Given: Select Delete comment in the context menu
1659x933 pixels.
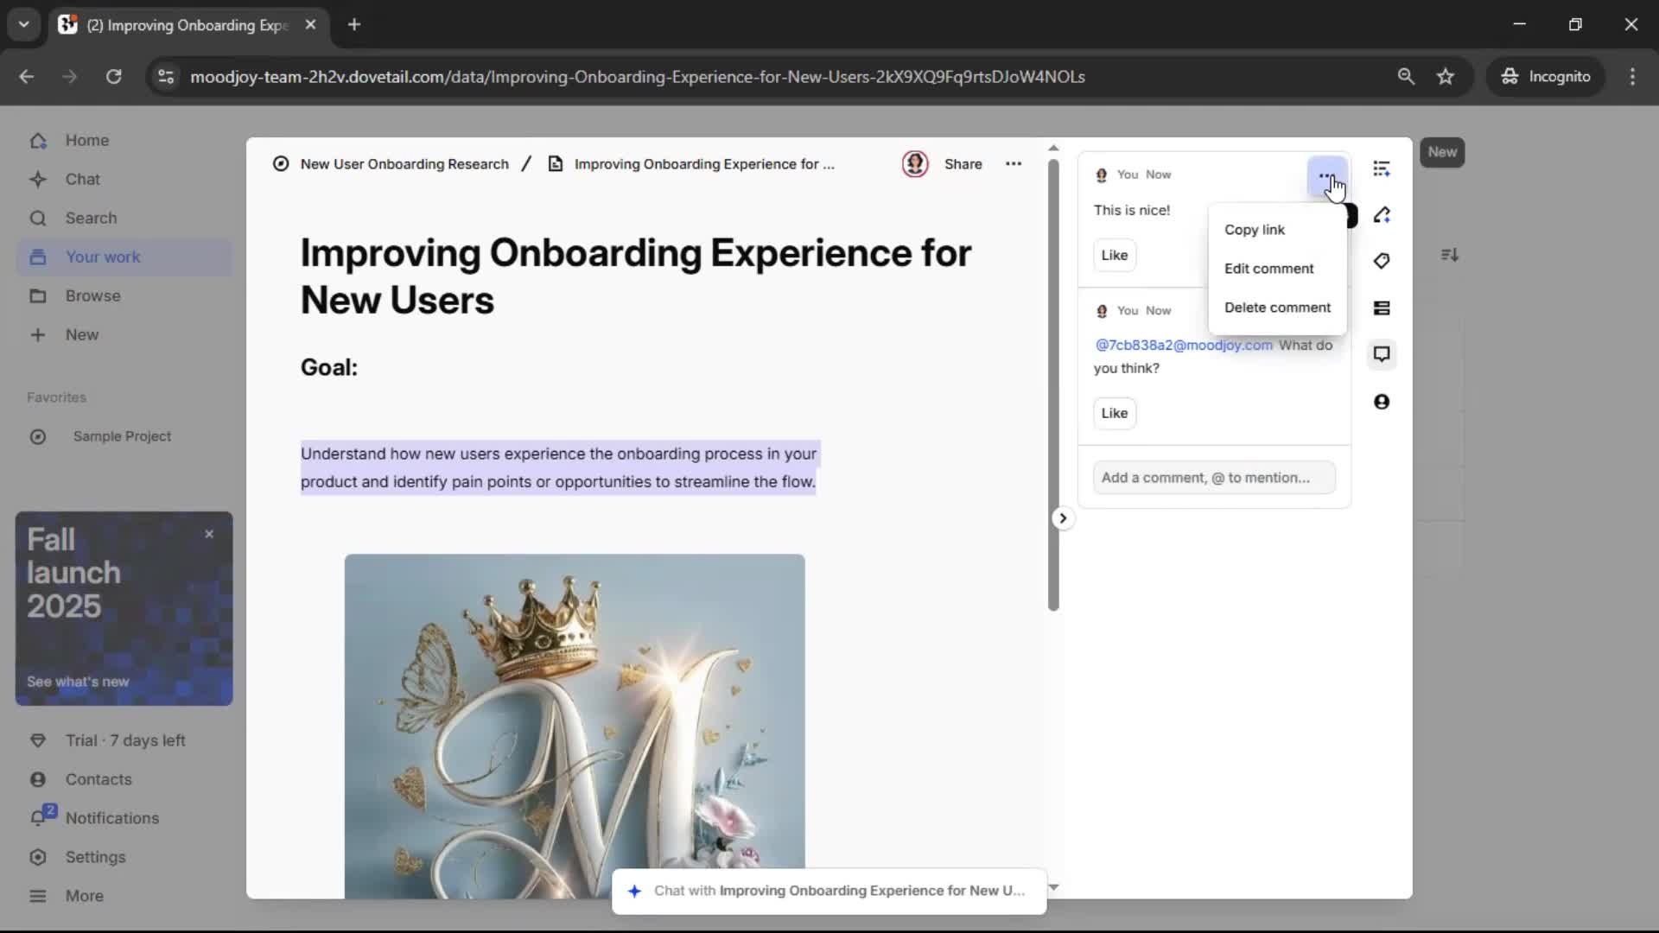Looking at the screenshot, I should pos(1277,308).
